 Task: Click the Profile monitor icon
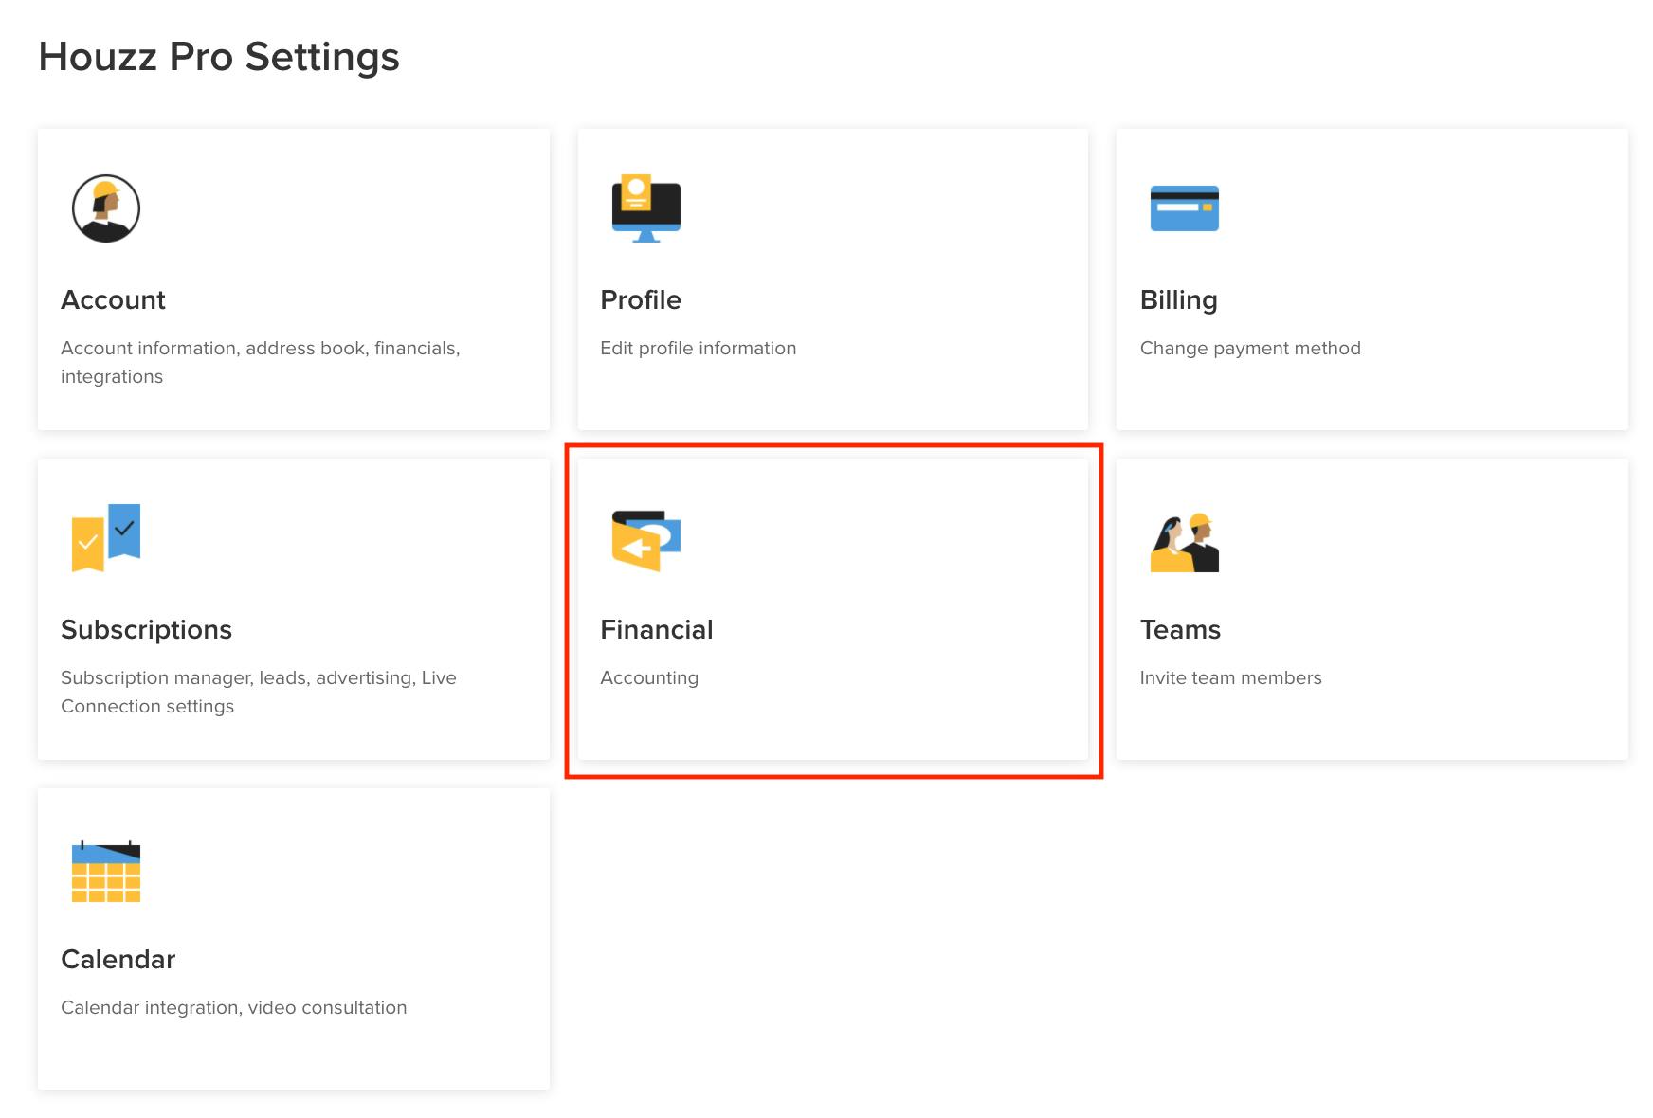coord(646,208)
